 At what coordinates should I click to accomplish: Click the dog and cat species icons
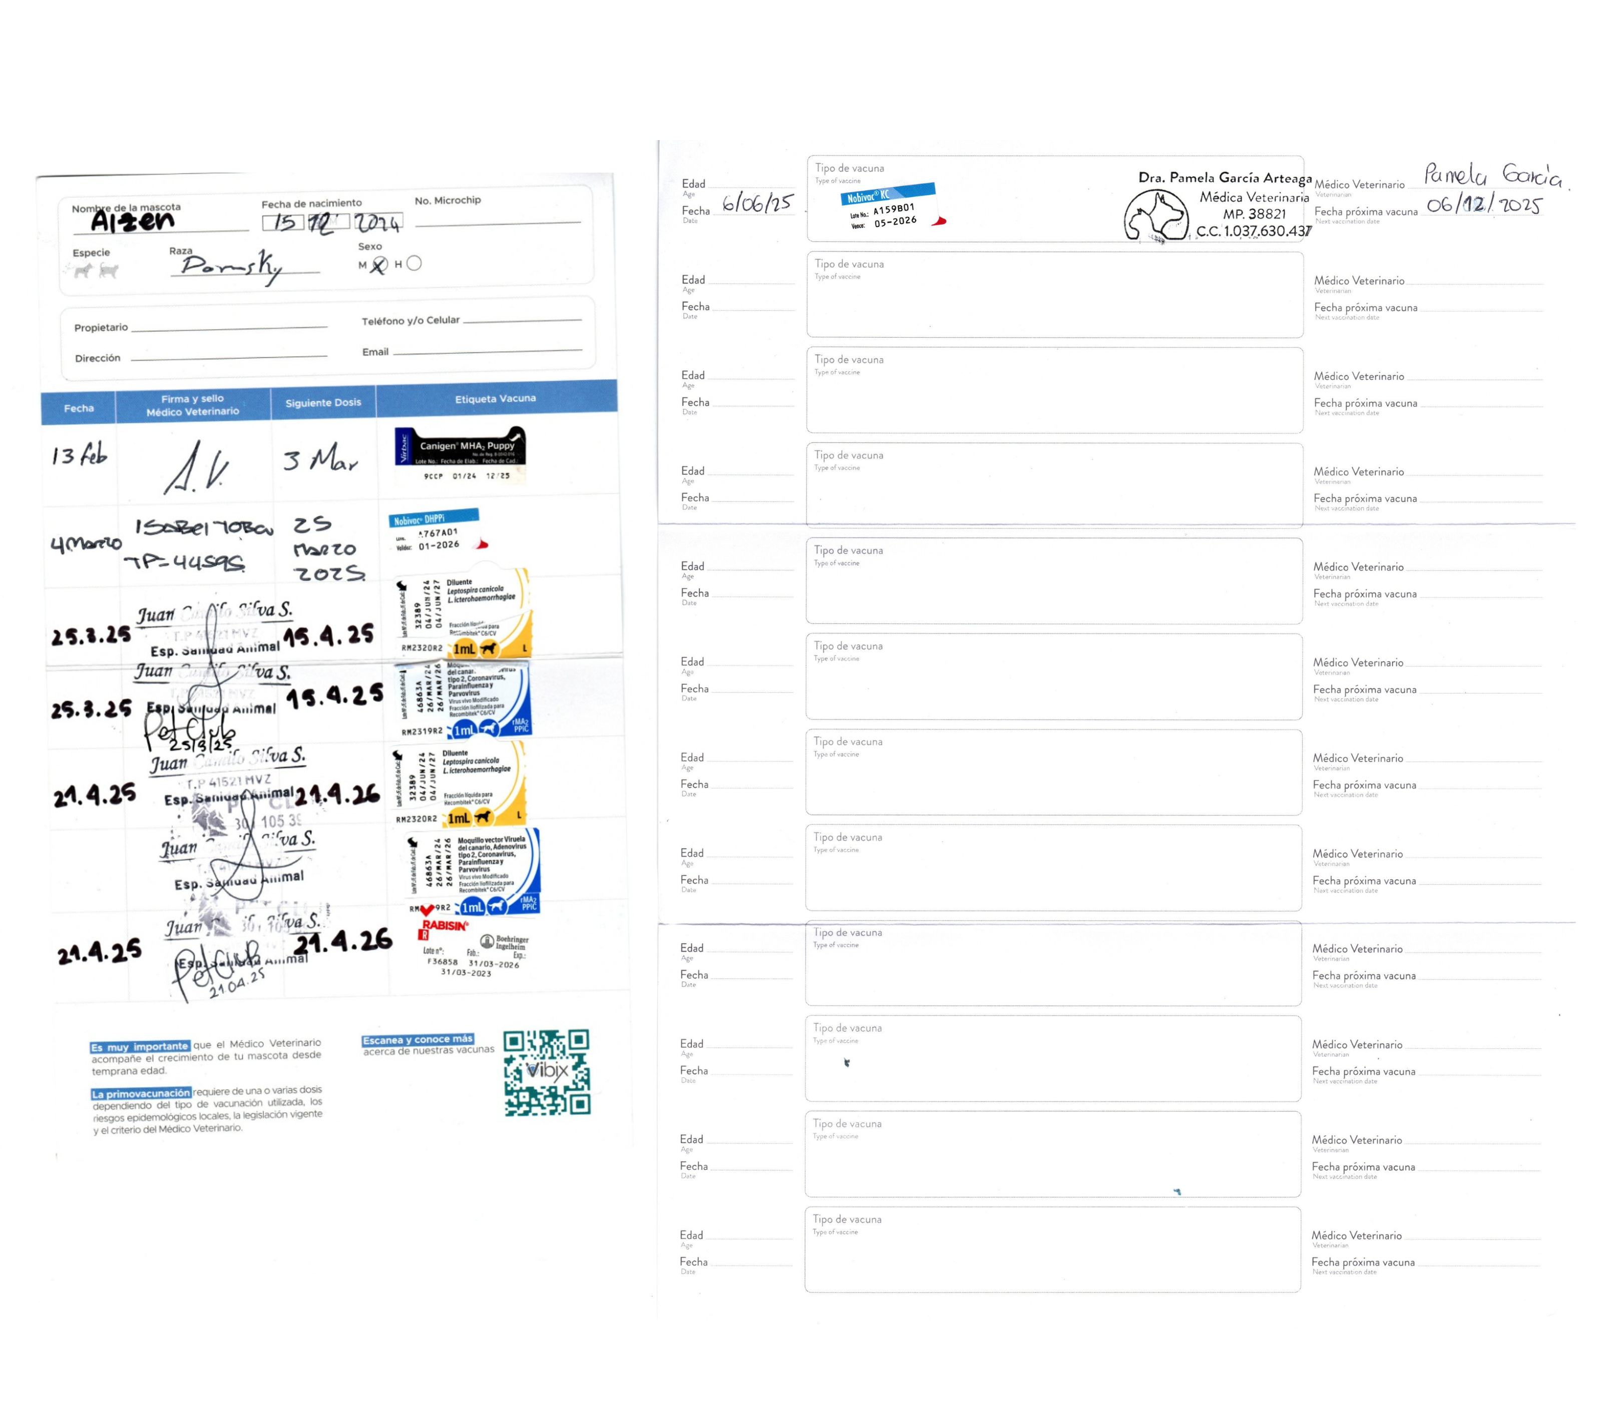click(x=96, y=271)
